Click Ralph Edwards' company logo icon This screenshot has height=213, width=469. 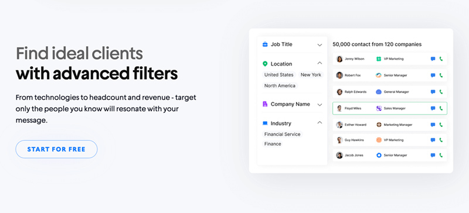379,92
